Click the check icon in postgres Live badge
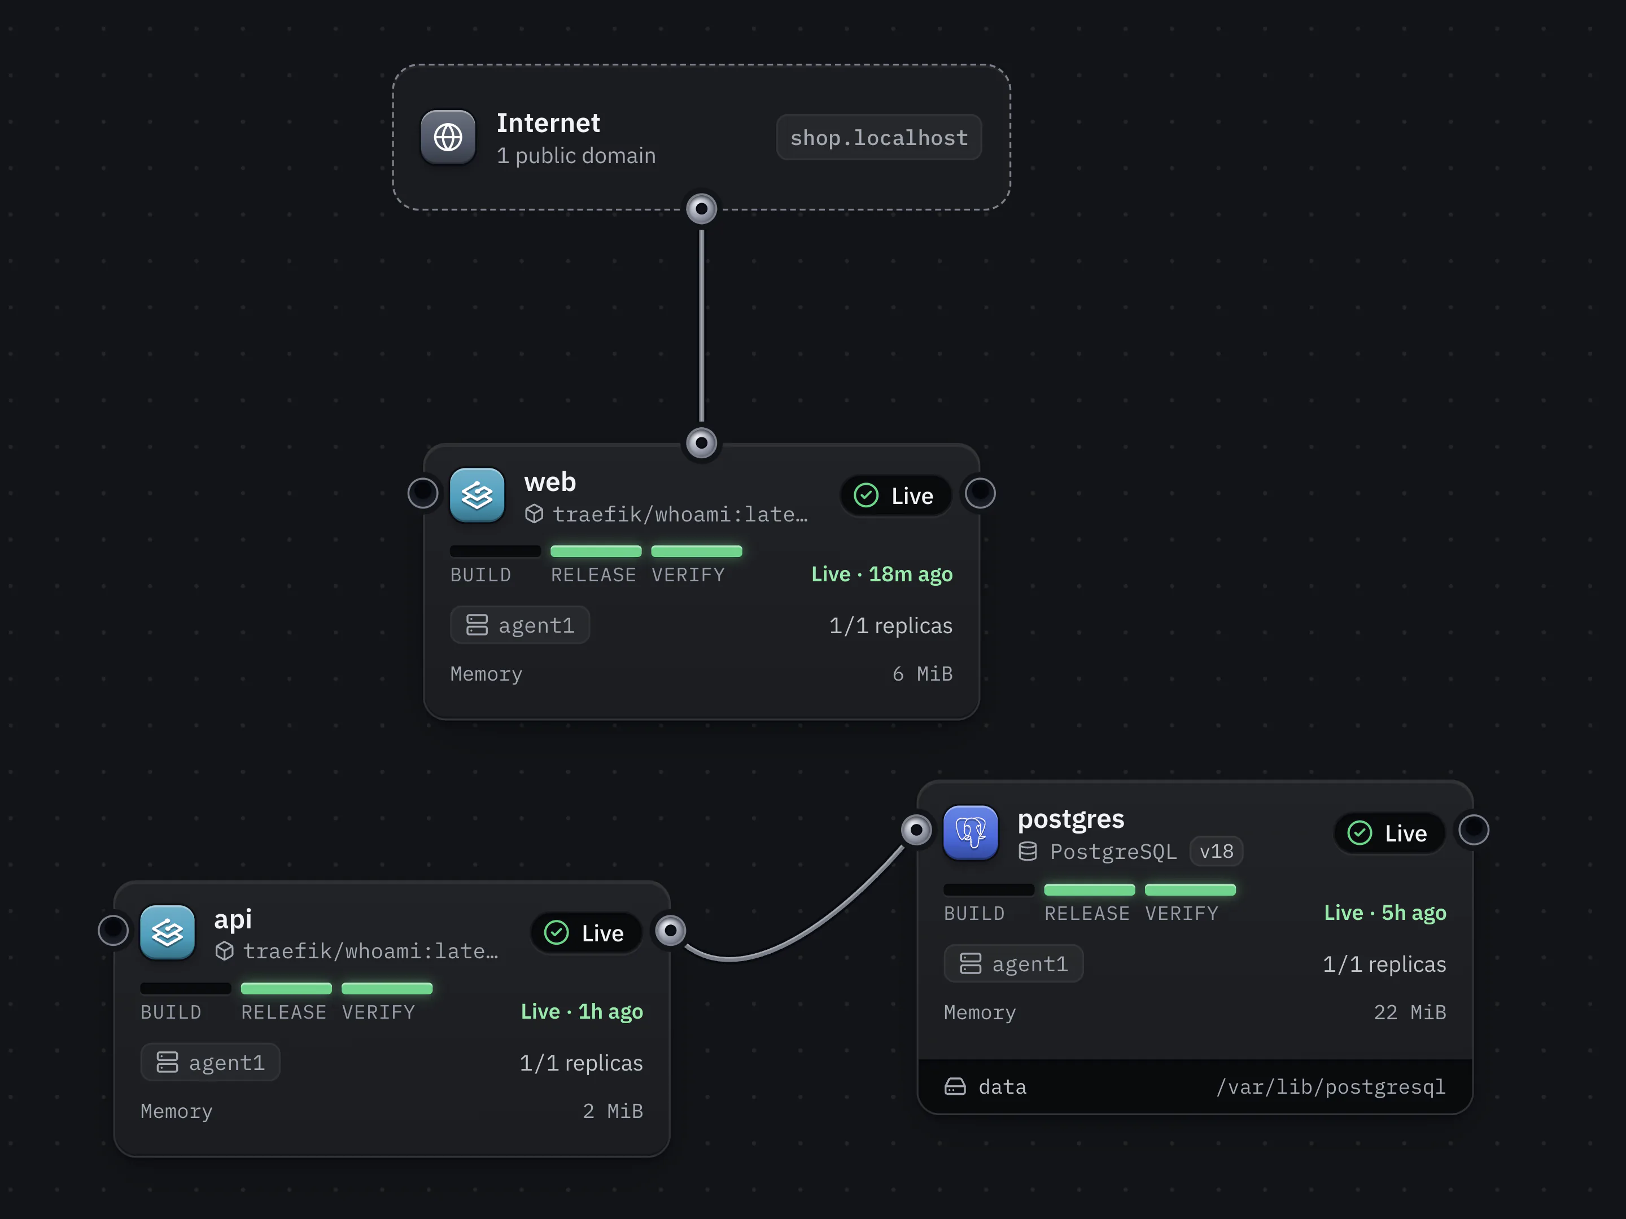 1359,833
